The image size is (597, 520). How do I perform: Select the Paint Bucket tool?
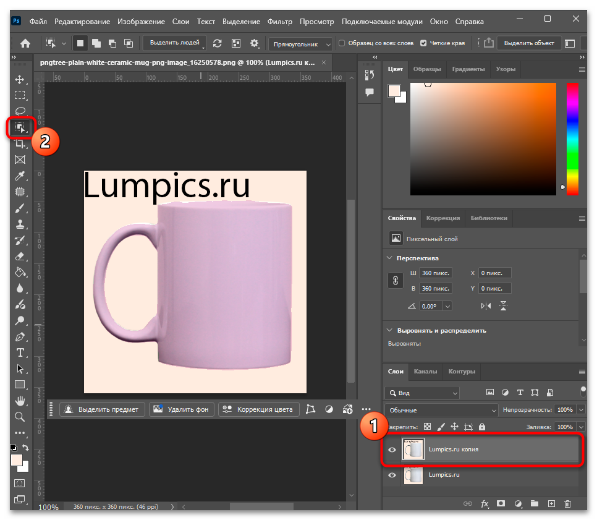pyautogui.click(x=20, y=273)
